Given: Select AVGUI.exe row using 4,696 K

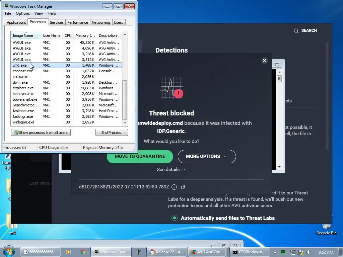Looking at the screenshot, I should (66, 48).
